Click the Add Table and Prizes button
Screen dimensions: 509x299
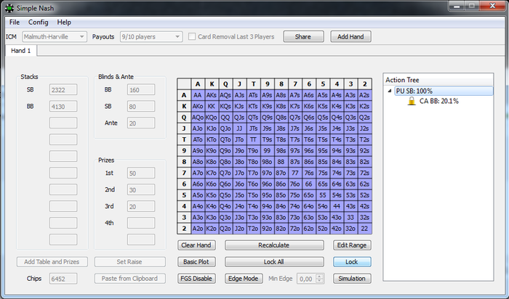[52, 262]
